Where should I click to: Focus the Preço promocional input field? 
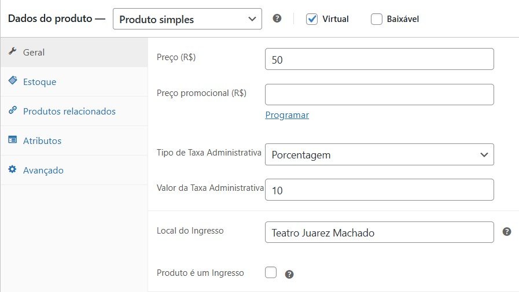pos(379,95)
